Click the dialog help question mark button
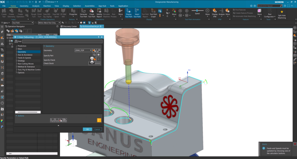The width and height of the screenshot is (297, 159). pyautogui.click(x=98, y=37)
